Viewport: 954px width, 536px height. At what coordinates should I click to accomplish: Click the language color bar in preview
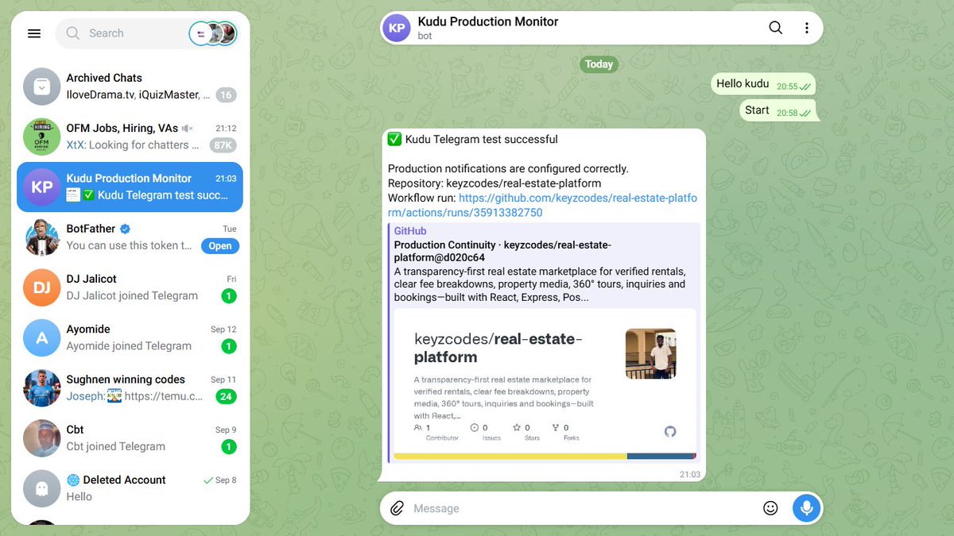545,456
